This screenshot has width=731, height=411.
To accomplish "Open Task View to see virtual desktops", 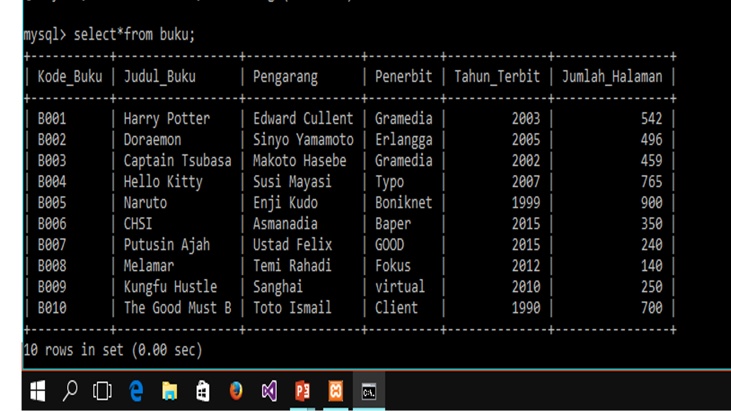I will point(101,391).
